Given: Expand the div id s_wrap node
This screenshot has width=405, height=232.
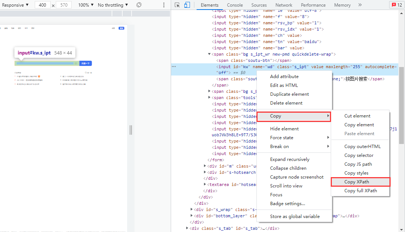Looking at the screenshot, I should pyautogui.click(x=191, y=210).
